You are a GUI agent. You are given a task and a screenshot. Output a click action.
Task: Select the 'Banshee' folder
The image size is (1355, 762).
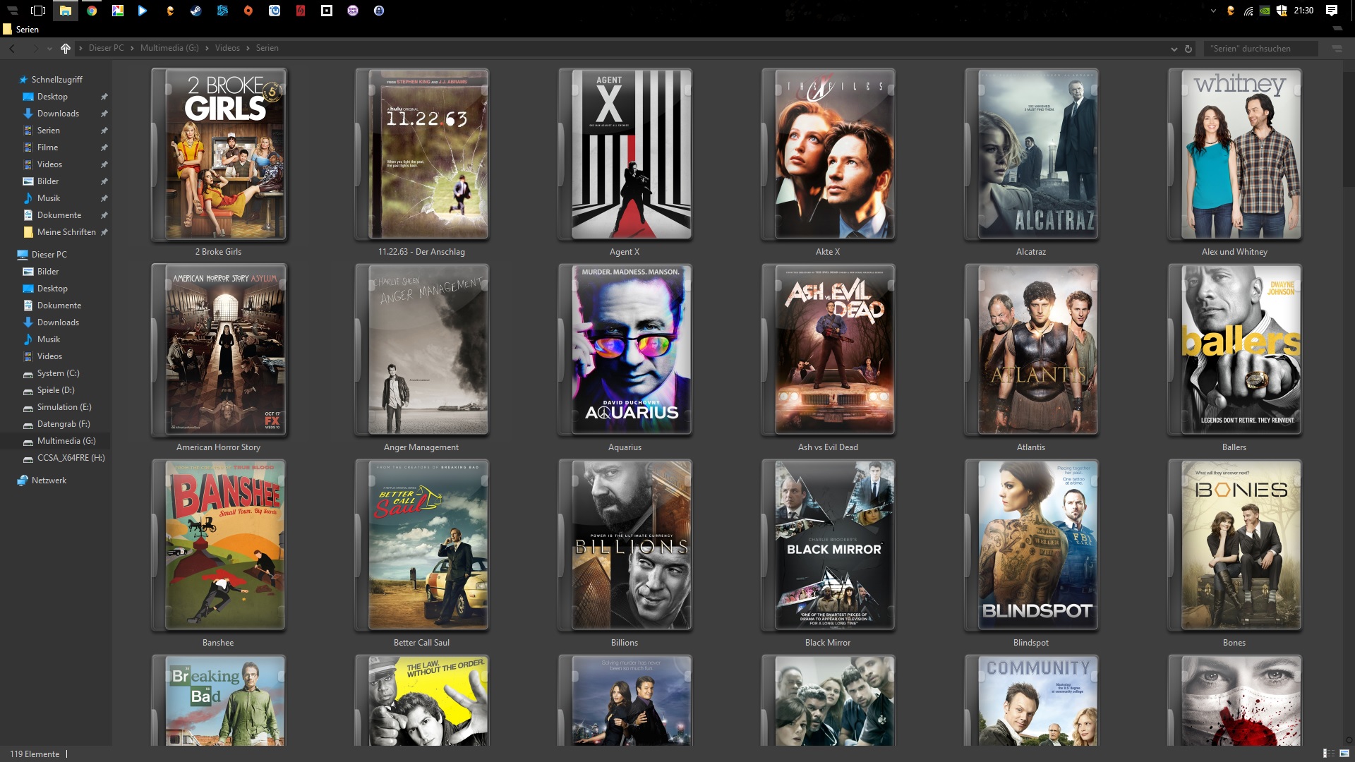pos(218,553)
